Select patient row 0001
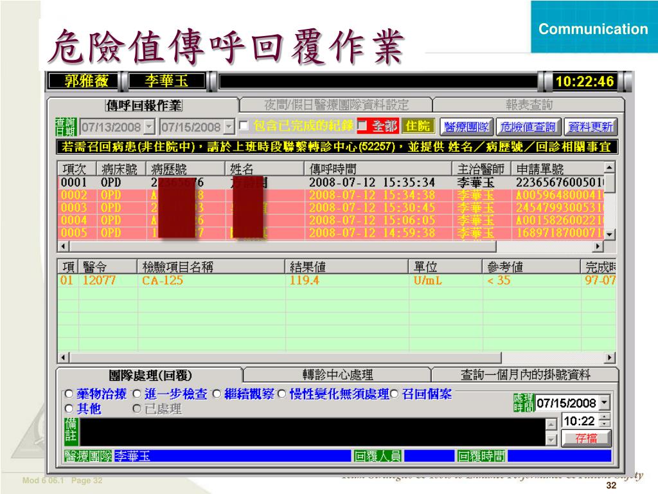This screenshot has width=658, height=494. coord(331,182)
